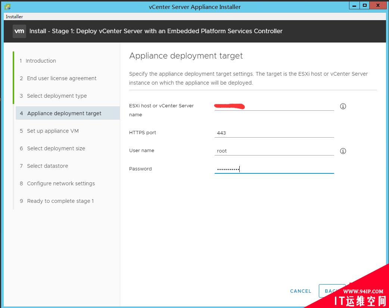Click the User name field containing root
The height and width of the screenshot is (308, 389).
point(274,151)
